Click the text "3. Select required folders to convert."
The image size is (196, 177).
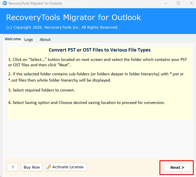tap(42, 90)
